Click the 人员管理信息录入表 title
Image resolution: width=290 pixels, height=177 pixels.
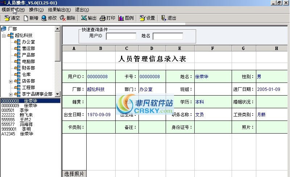tap(152, 59)
